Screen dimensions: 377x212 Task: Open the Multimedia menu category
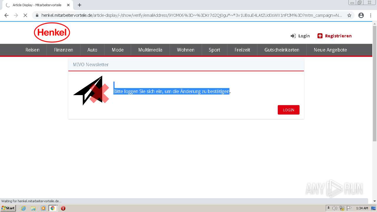(150, 50)
